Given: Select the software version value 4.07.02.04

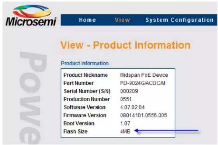Looking at the screenshot, I should (x=132, y=107).
